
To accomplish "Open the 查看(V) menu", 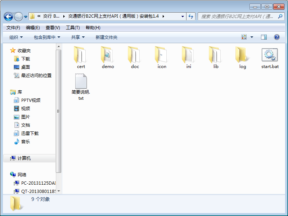I will 53,28.
